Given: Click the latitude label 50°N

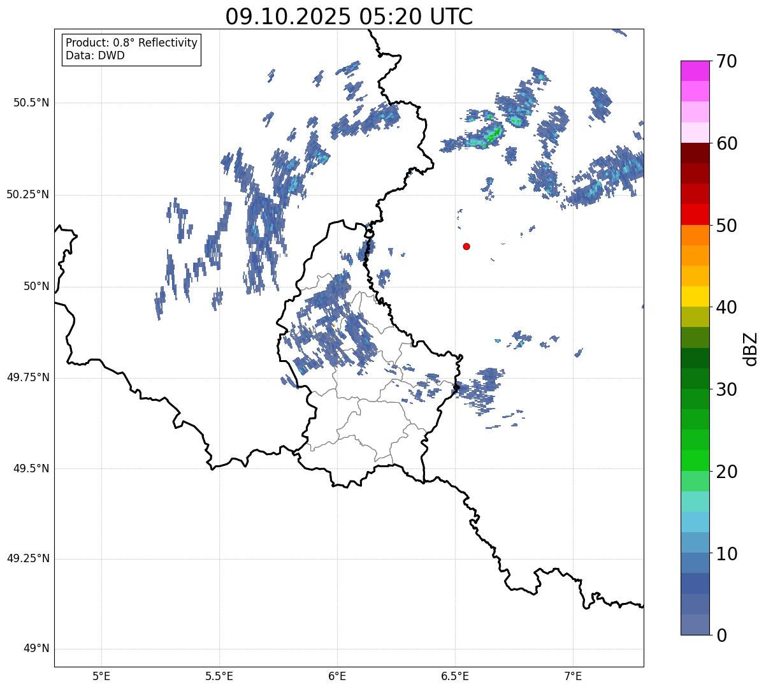Looking at the screenshot, I should pyautogui.click(x=36, y=287).
